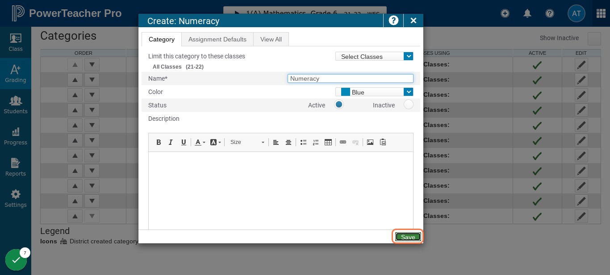The width and height of the screenshot is (610, 275).
Task: Switch to the View All tab
Action: click(x=271, y=39)
